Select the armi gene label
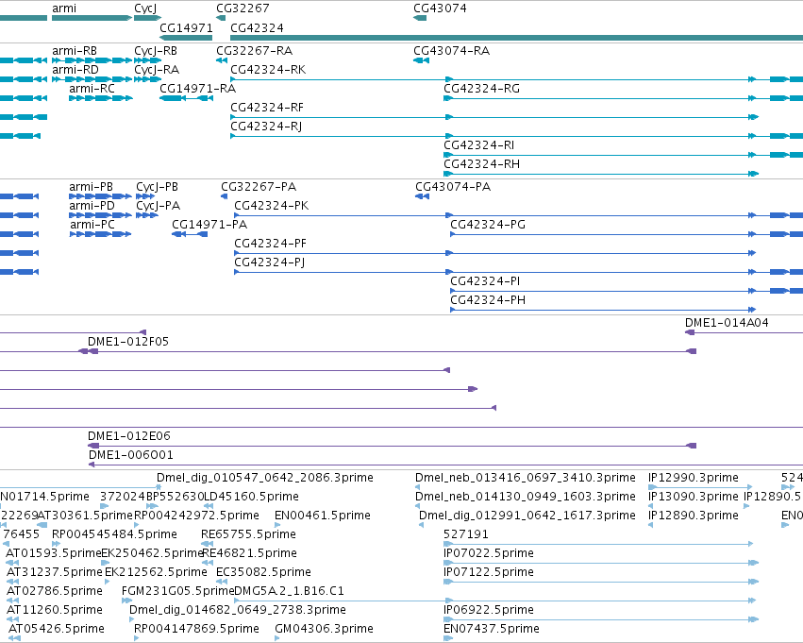Viewport: 803px width, 643px height. coord(64,8)
